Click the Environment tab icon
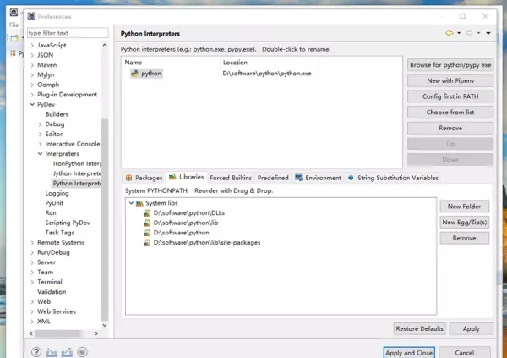The image size is (507, 358). [298, 178]
